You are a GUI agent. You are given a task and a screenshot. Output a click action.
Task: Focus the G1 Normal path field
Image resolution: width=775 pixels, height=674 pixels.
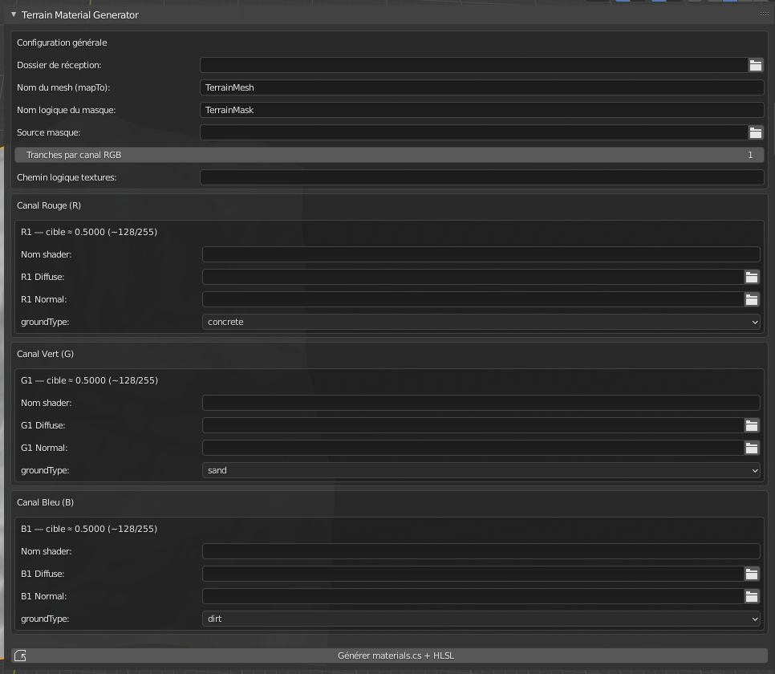[x=473, y=448]
